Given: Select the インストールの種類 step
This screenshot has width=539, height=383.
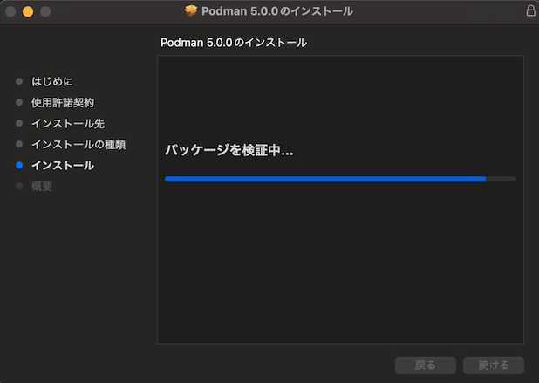Looking at the screenshot, I should point(78,145).
